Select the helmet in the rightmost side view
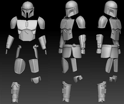 point(111,9)
